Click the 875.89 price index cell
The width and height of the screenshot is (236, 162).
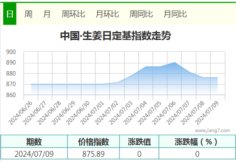(x=93, y=154)
